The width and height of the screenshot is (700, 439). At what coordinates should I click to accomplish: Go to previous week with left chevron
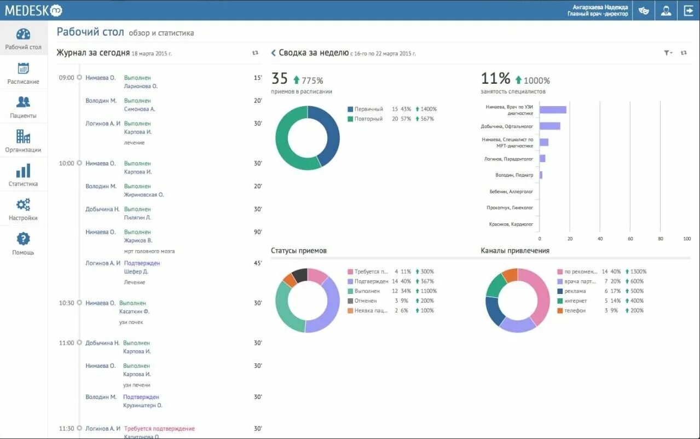tap(273, 53)
